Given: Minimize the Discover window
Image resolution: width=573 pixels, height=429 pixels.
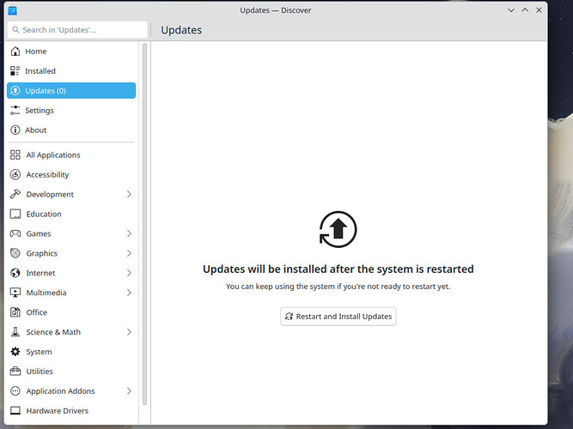Looking at the screenshot, I should [511, 10].
